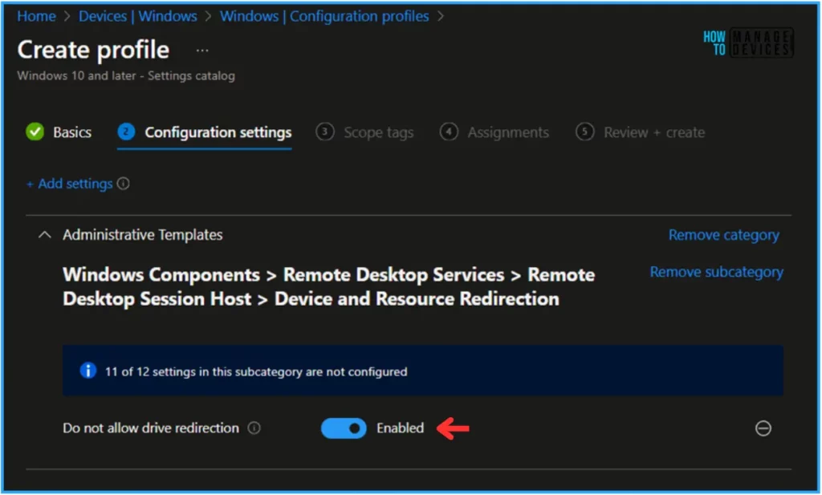
Task: Switch to the Basics step tab
Action: pos(59,132)
